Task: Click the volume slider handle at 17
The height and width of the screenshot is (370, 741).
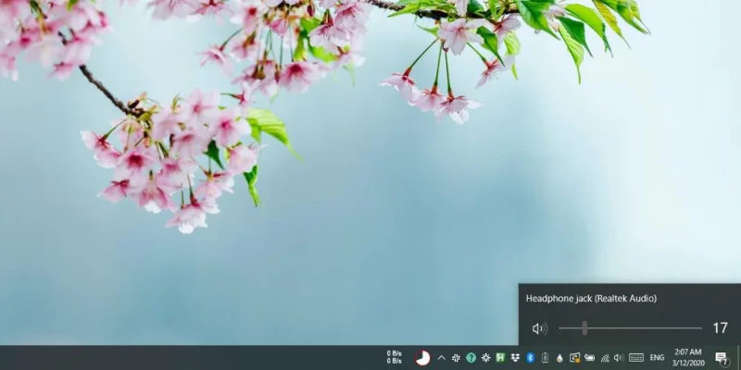Action: click(x=584, y=328)
